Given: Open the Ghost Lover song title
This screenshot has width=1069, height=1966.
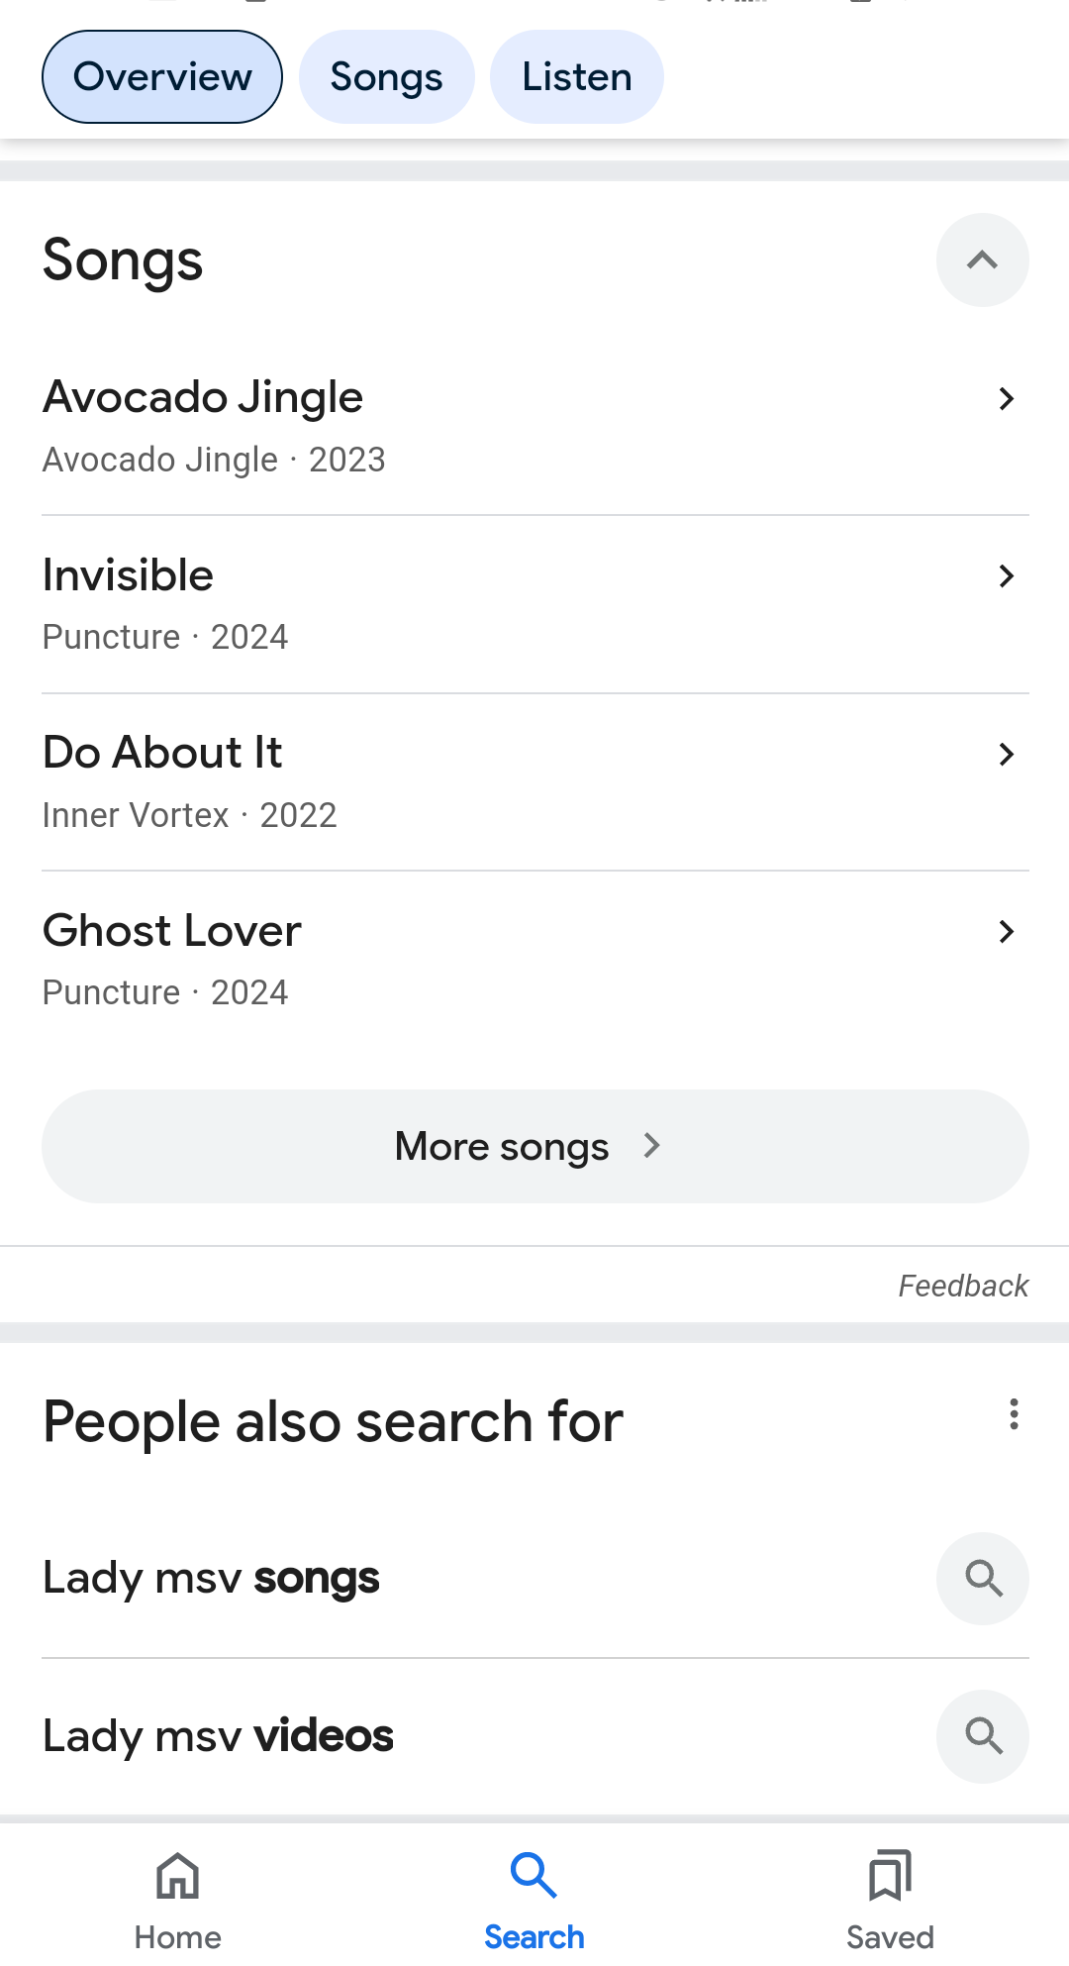Looking at the screenshot, I should click(171, 931).
